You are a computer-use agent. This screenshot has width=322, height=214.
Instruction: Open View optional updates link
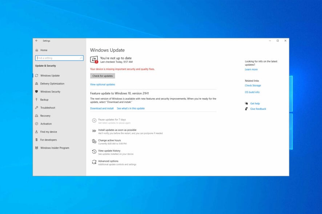click(x=102, y=85)
